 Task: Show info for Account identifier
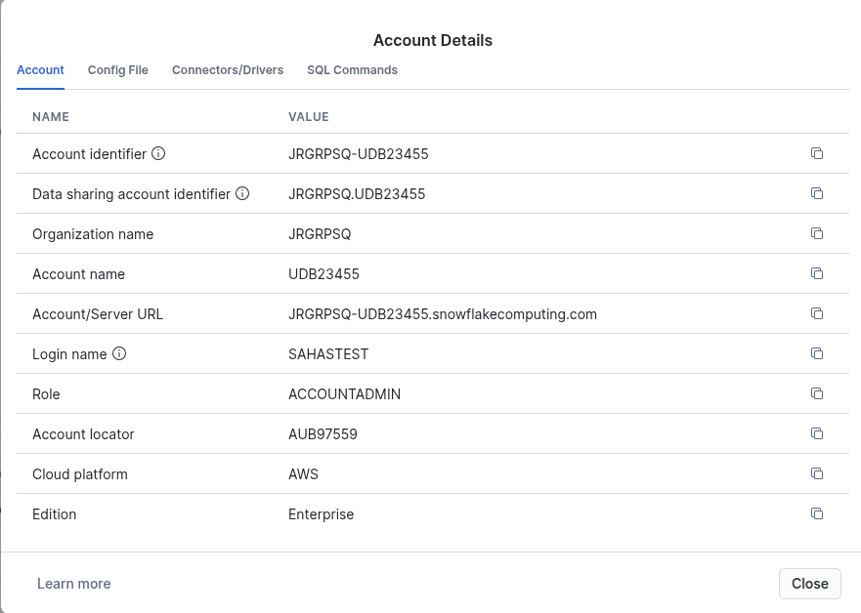(158, 153)
